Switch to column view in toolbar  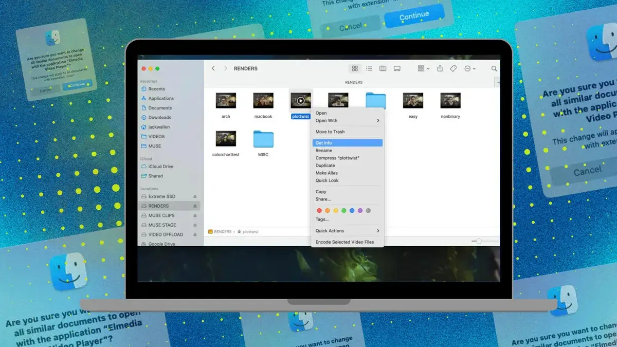point(383,68)
